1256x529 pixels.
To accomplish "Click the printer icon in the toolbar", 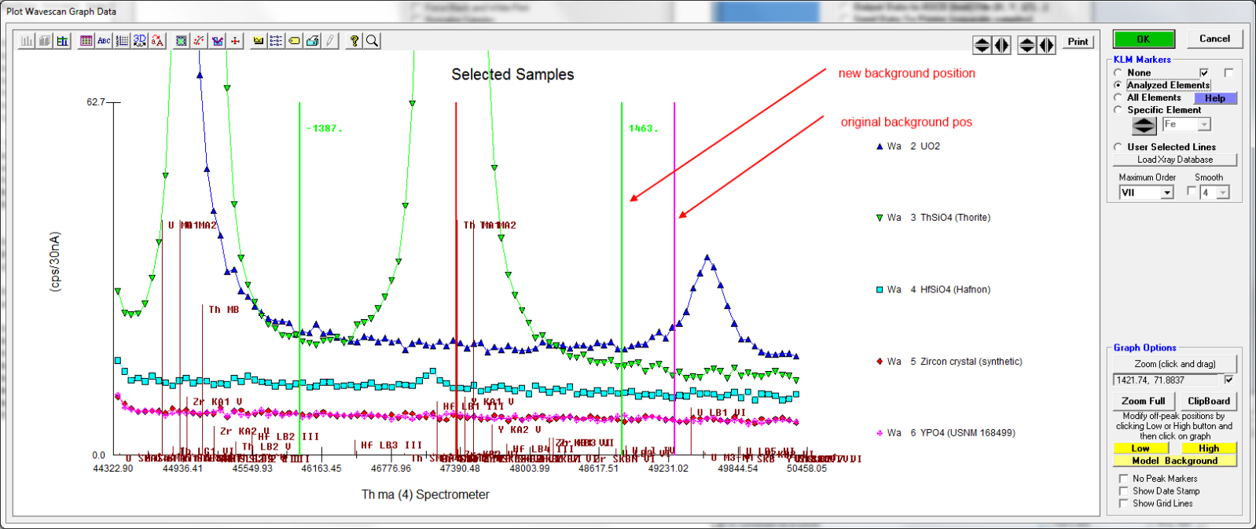I will 313,41.
